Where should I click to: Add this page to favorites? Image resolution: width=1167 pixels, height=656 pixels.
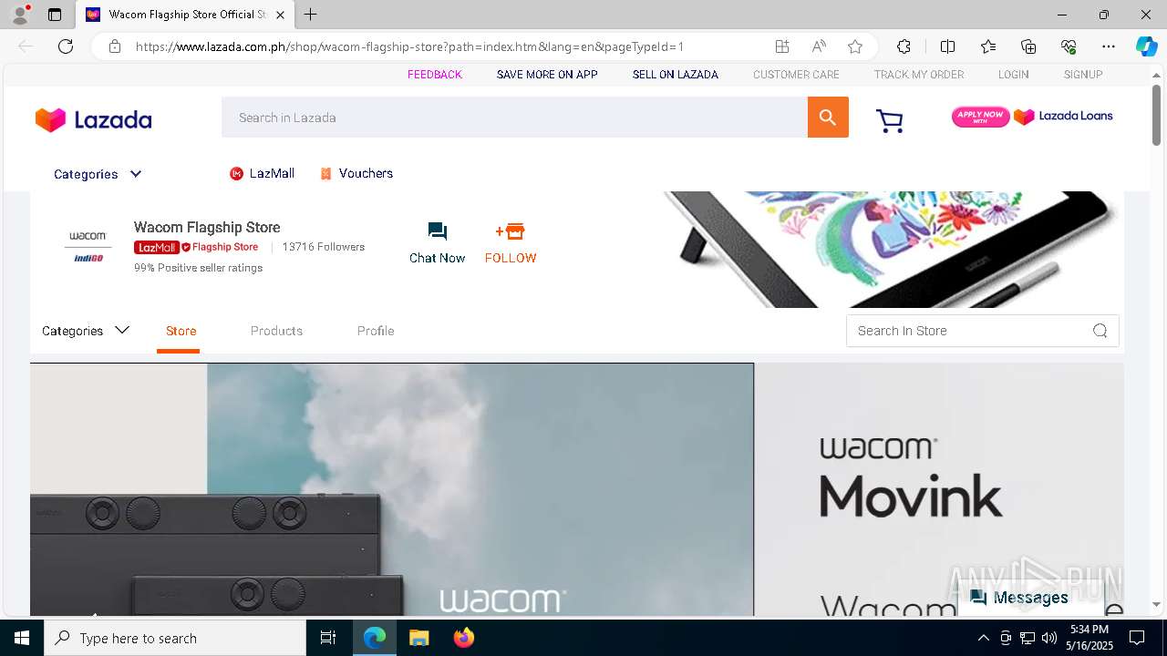tap(854, 46)
